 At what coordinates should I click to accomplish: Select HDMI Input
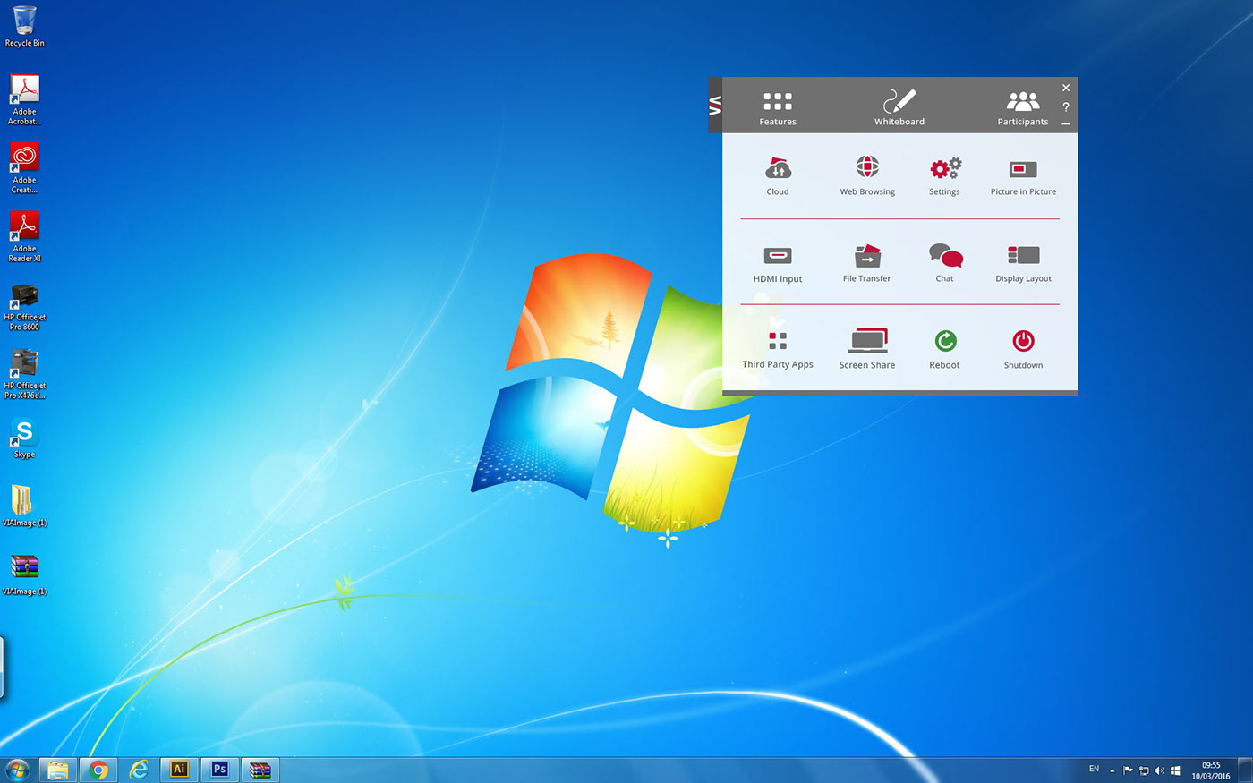point(778,264)
